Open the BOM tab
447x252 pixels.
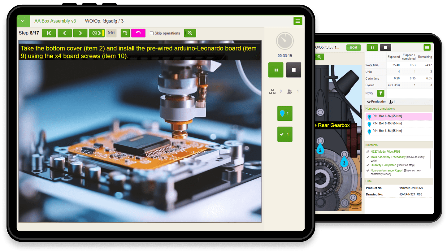(353, 47)
